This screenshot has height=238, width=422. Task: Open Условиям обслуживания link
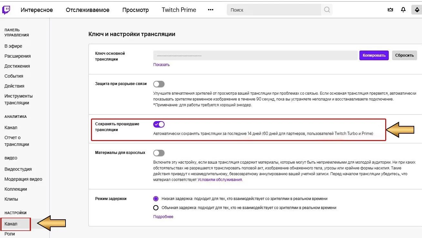(x=219, y=179)
